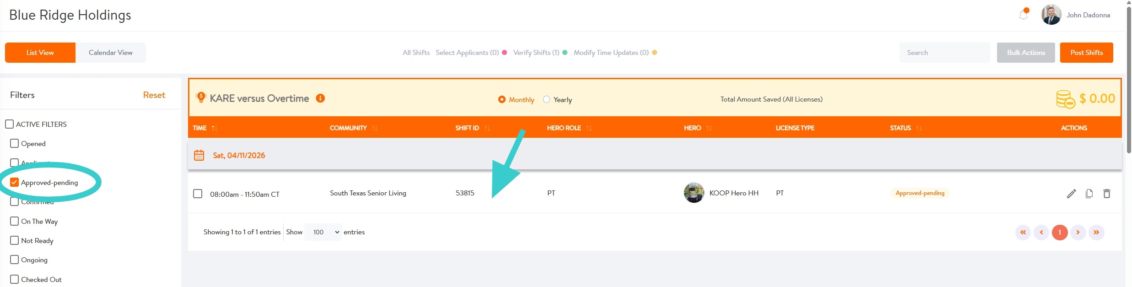The width and height of the screenshot is (1132, 287).
Task: Click the KARE versus Overtime info icon
Action: coord(320,98)
